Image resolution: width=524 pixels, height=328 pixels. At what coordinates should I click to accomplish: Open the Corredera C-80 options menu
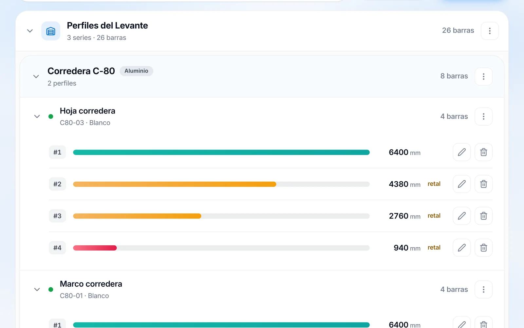[483, 76]
